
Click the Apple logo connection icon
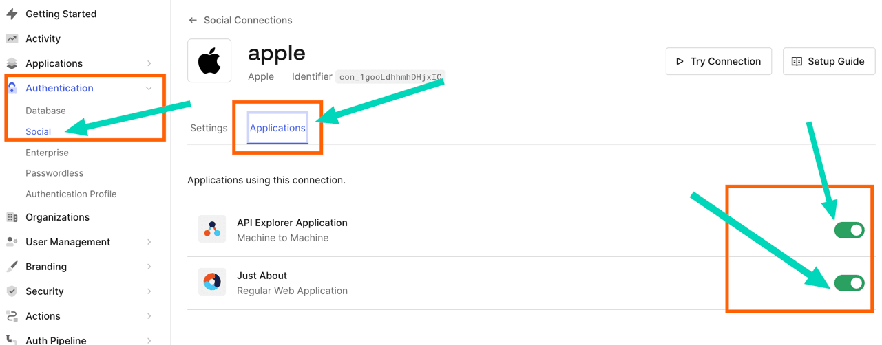click(x=209, y=61)
